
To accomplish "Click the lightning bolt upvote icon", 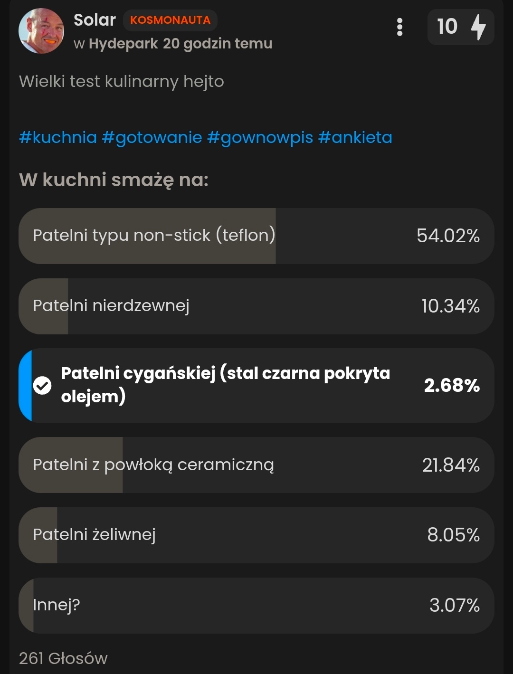I will (478, 27).
